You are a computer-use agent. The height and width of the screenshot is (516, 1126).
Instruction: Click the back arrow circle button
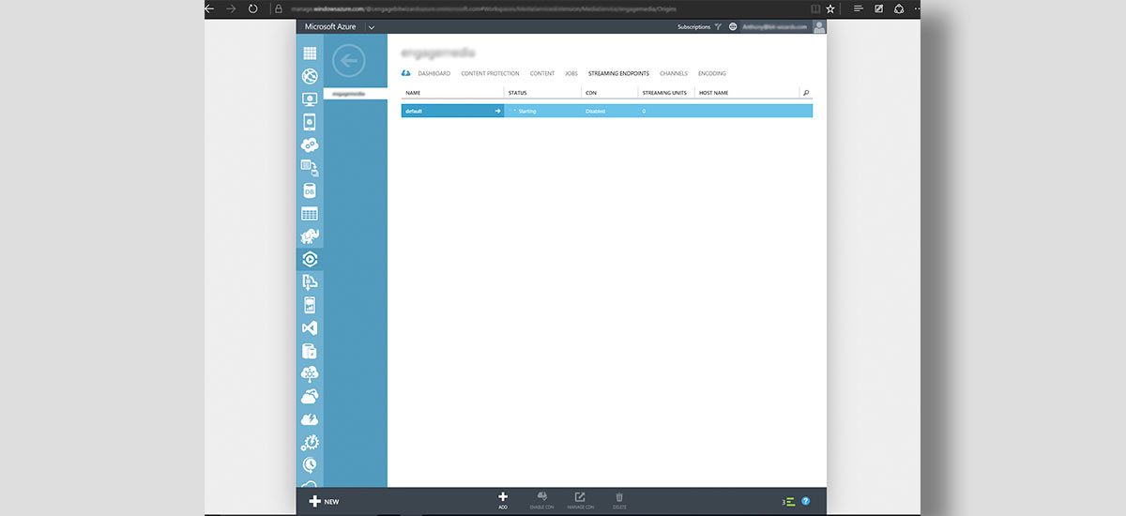click(348, 62)
